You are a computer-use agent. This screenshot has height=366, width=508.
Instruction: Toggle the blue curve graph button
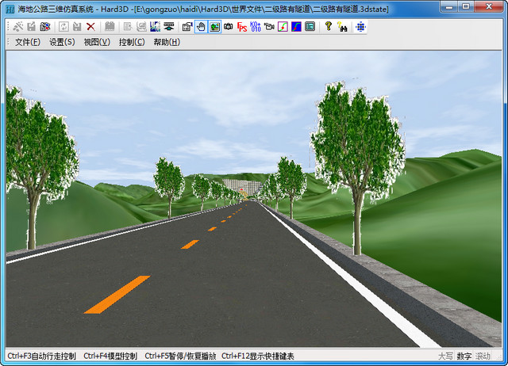pos(295,26)
